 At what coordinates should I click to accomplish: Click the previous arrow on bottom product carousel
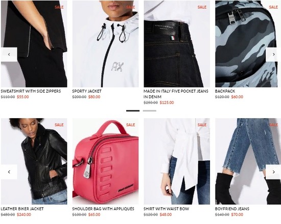point(9,172)
